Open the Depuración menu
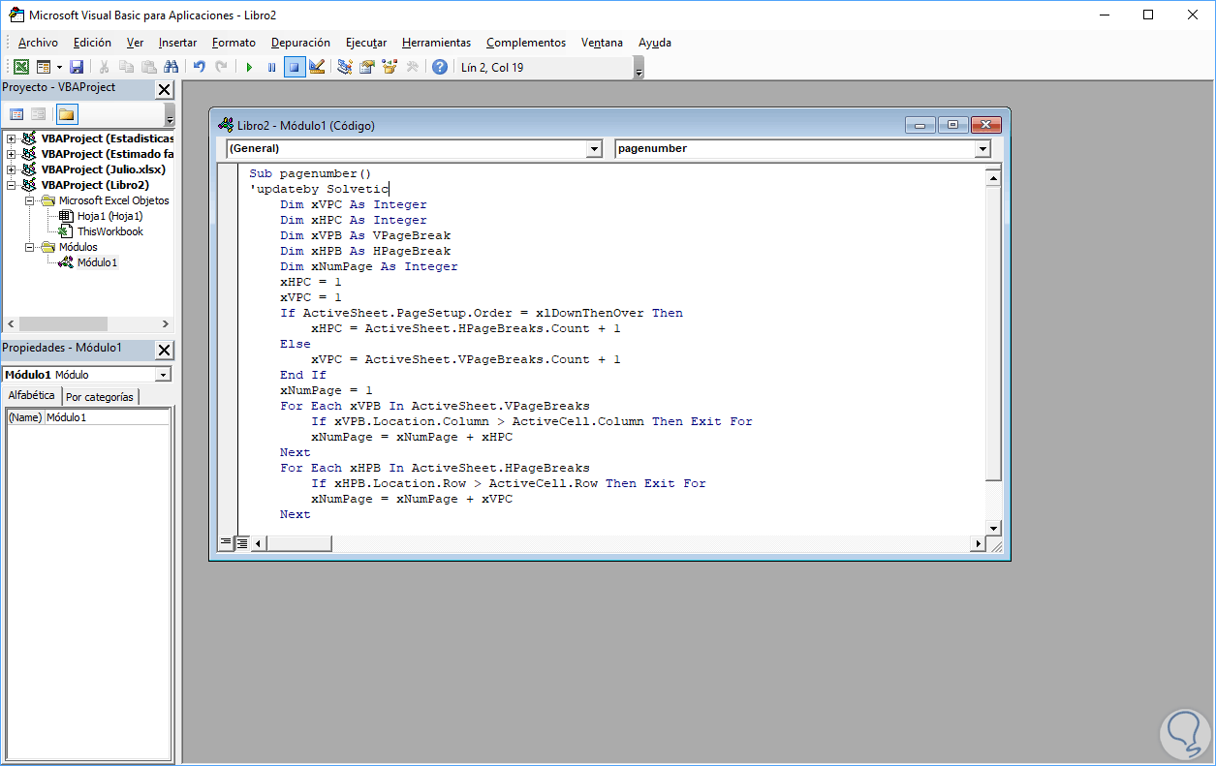This screenshot has height=766, width=1216. coord(300,43)
